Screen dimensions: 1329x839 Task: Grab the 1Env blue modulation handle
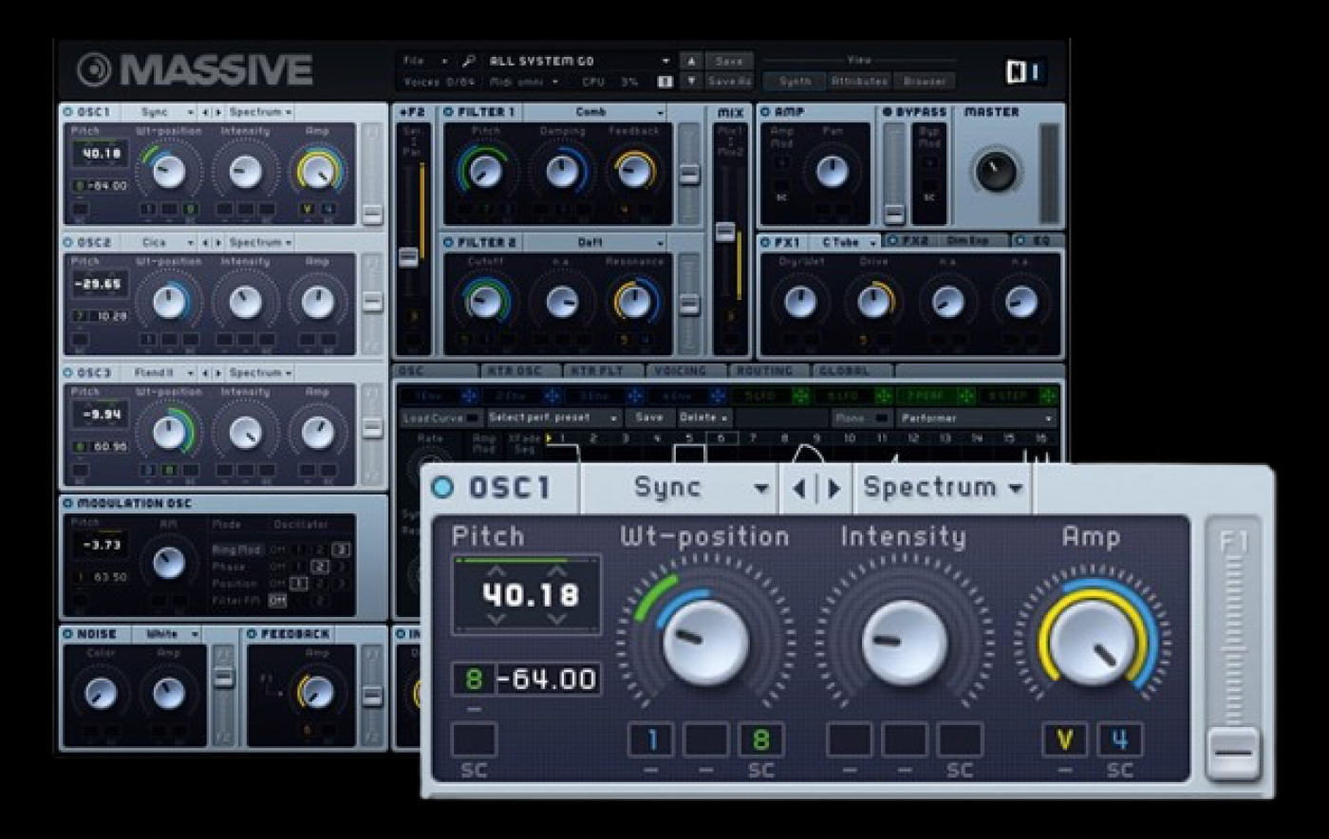point(469,396)
